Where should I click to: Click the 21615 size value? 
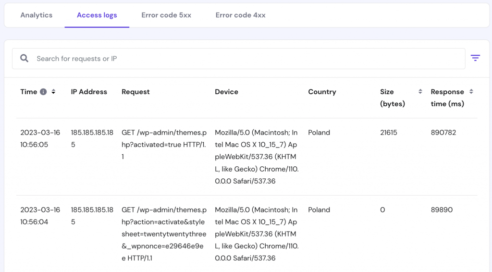pos(388,133)
